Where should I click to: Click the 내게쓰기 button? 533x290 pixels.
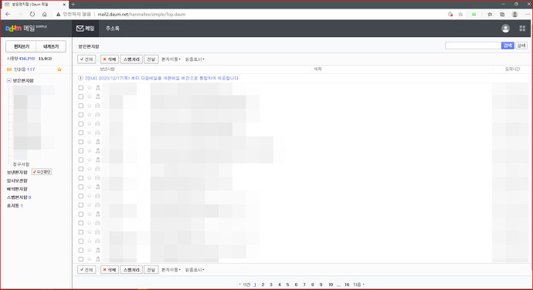[51, 46]
